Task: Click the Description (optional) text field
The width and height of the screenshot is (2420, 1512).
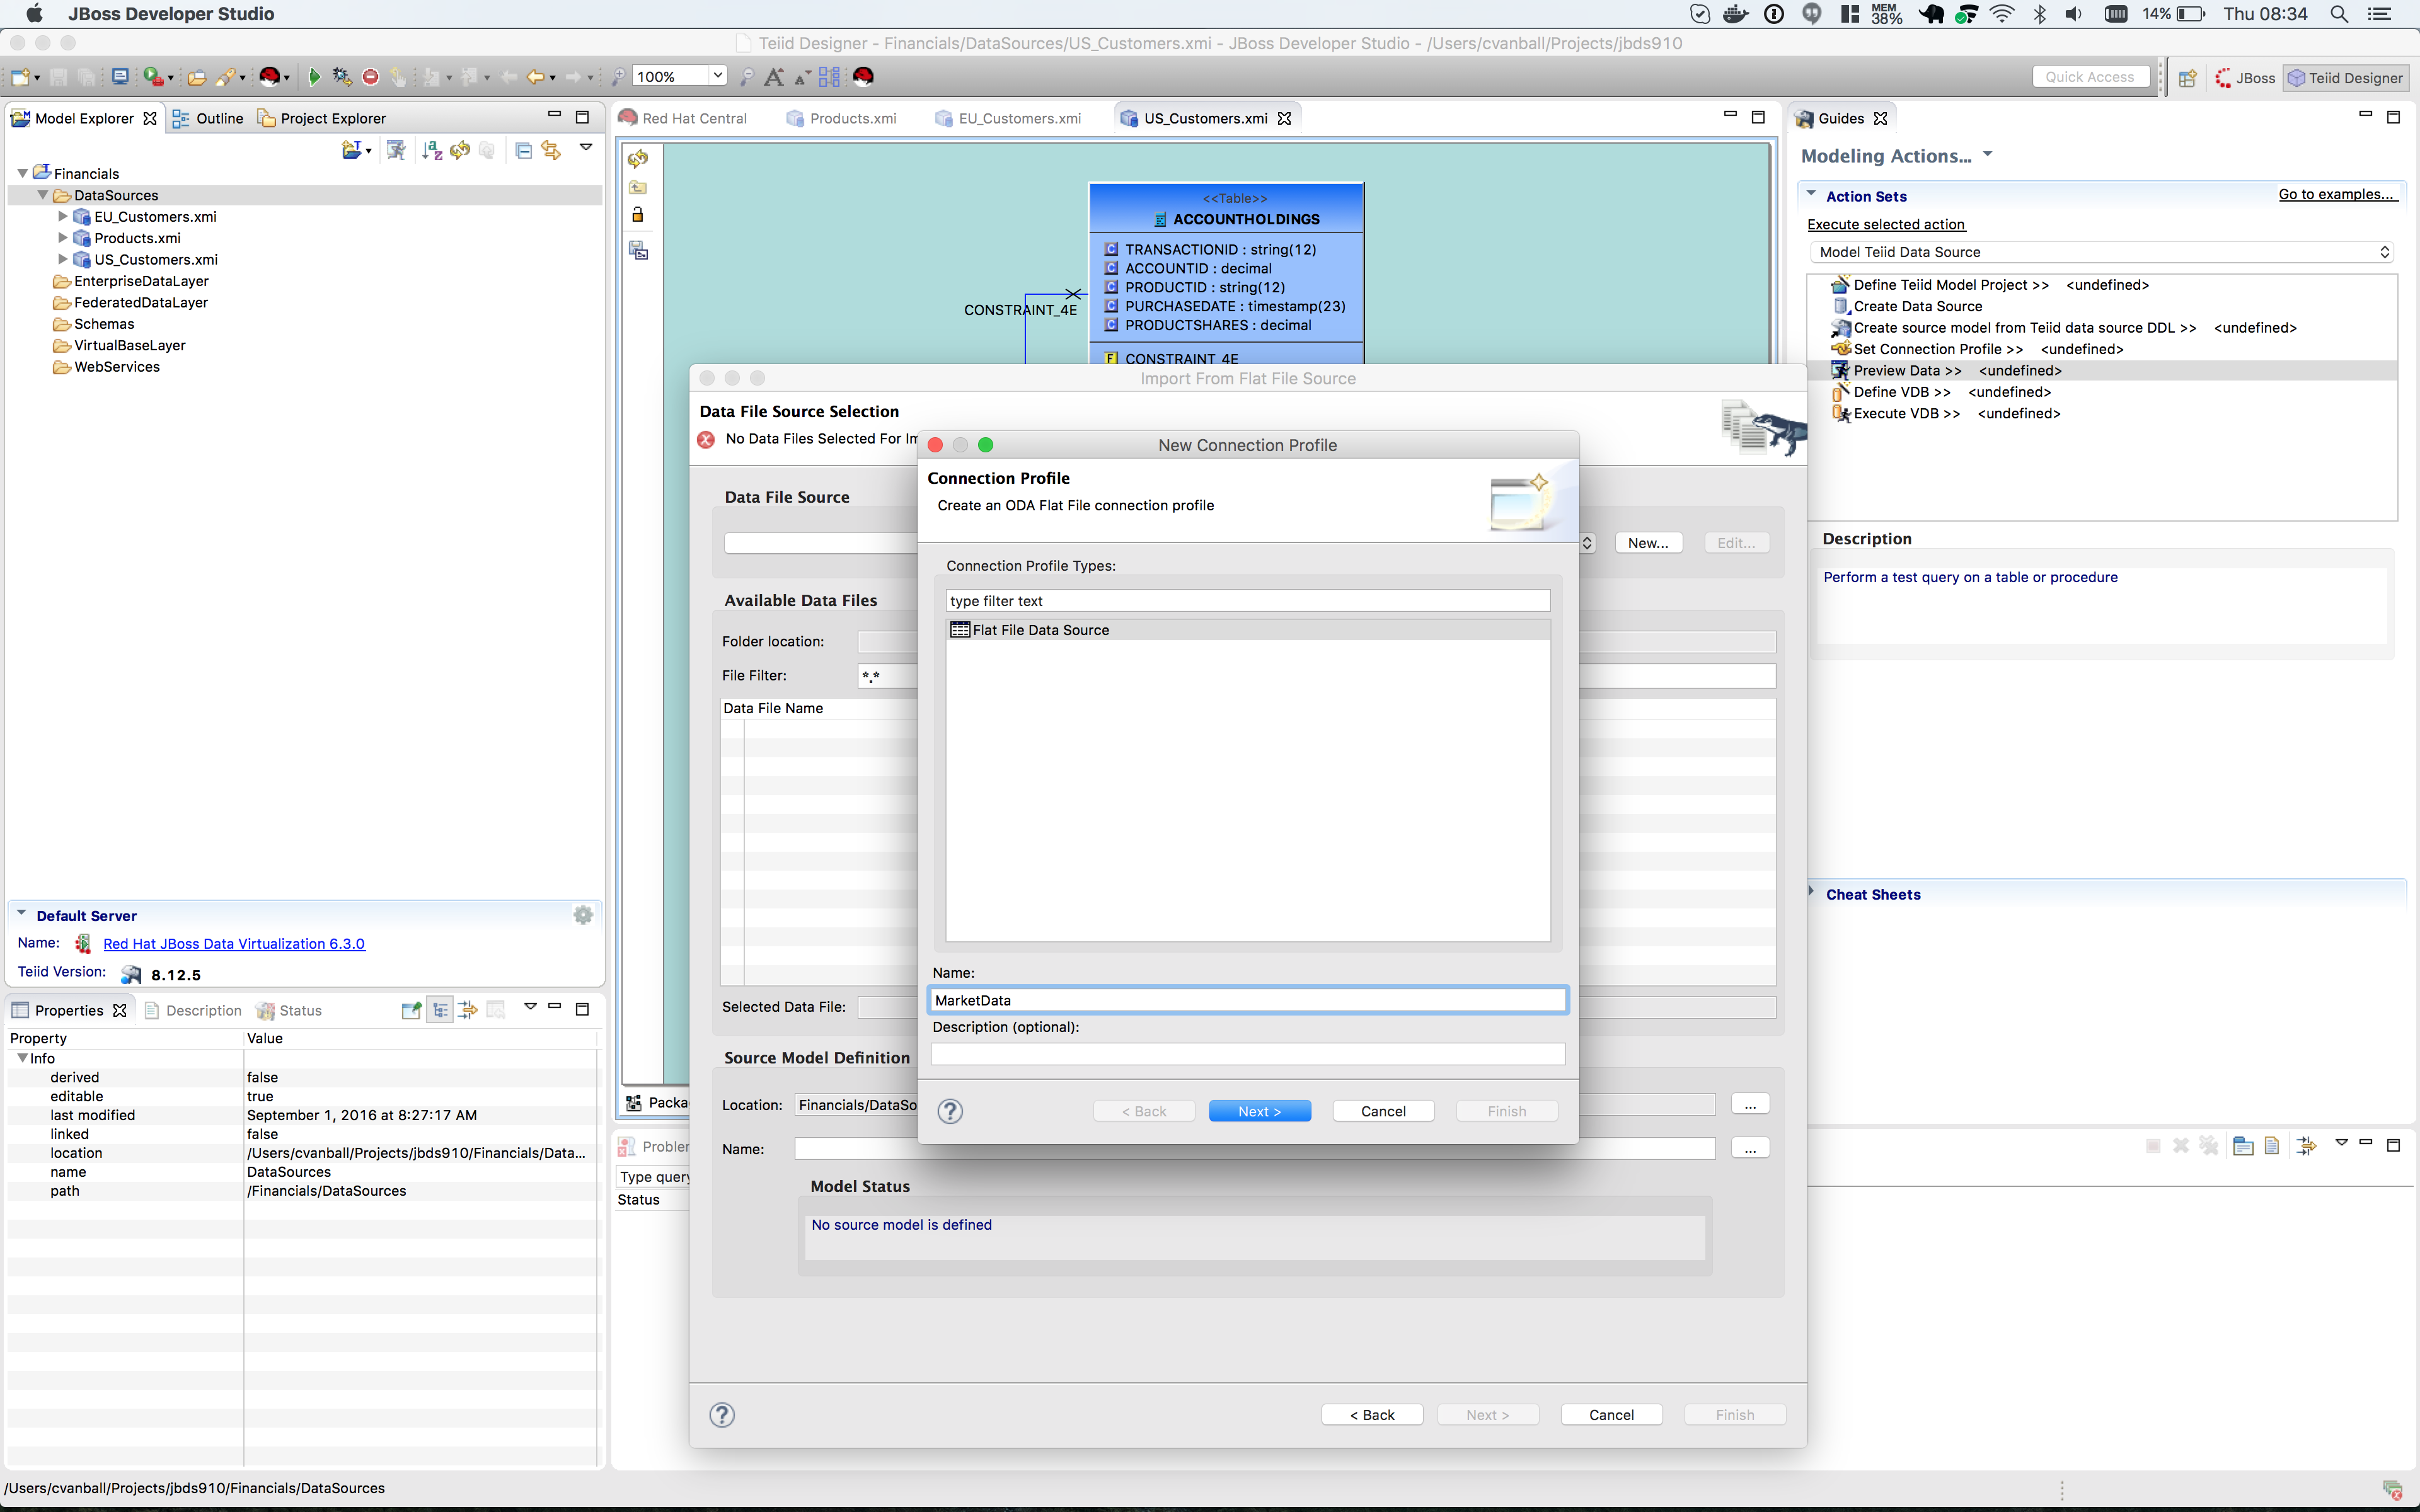Action: [x=1247, y=1054]
